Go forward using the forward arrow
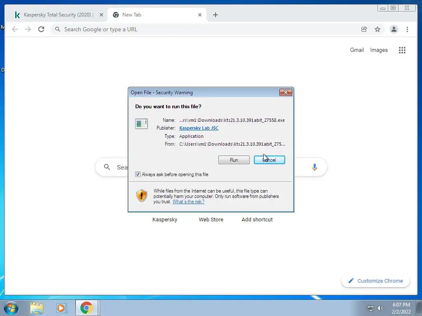The height and width of the screenshot is (316, 422). click(28, 29)
